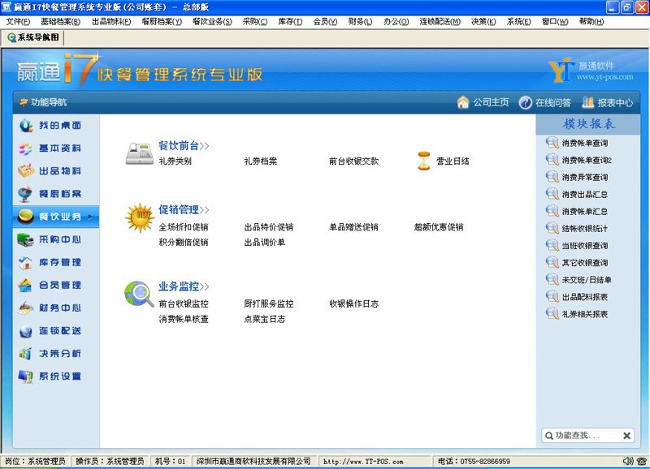The image size is (650, 469).
Task: Open the 文件(F) menu
Action: tap(18, 22)
